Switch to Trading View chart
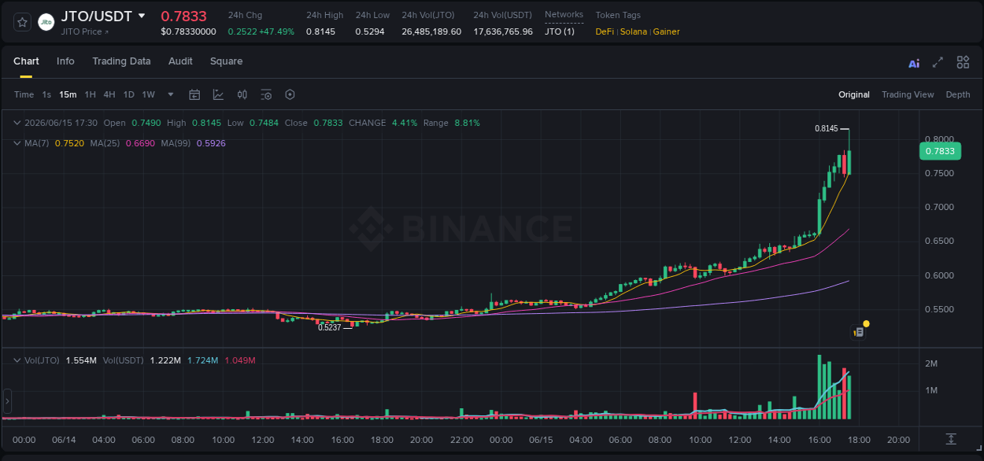Image resolution: width=984 pixels, height=461 pixels. 908,94
